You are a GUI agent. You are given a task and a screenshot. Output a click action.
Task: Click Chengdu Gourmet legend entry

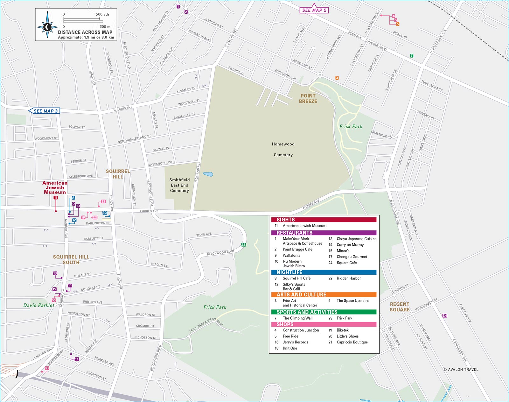[x=352, y=257]
